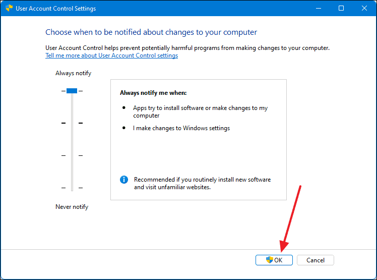Set the slider to the bottom Never notify notch

pos(72,188)
